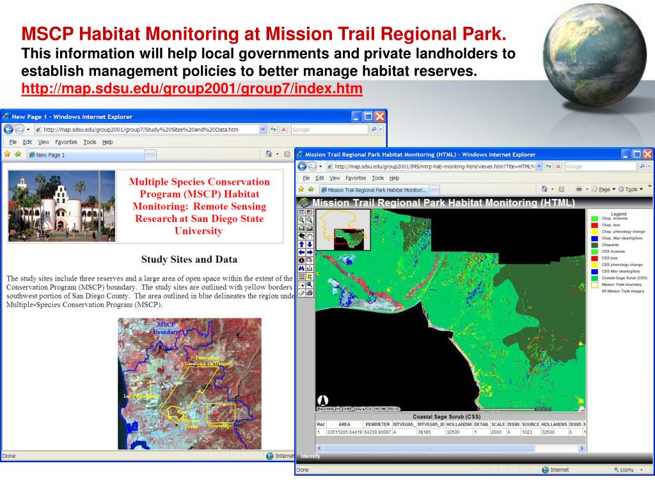The height and width of the screenshot is (491, 655).
Task: Open search provider dropdown in New Page 1 window
Action: [381, 129]
